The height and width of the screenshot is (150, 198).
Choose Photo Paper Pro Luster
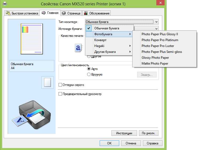[x=164, y=46]
